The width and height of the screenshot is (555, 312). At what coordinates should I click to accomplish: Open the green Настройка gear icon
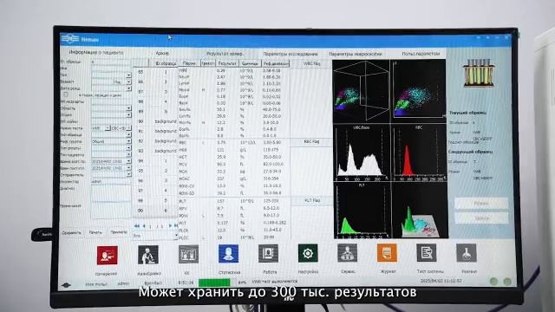tap(308, 253)
